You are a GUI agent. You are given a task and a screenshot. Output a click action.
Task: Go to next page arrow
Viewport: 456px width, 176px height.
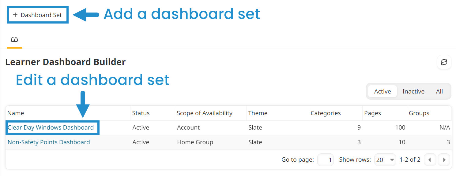444,160
